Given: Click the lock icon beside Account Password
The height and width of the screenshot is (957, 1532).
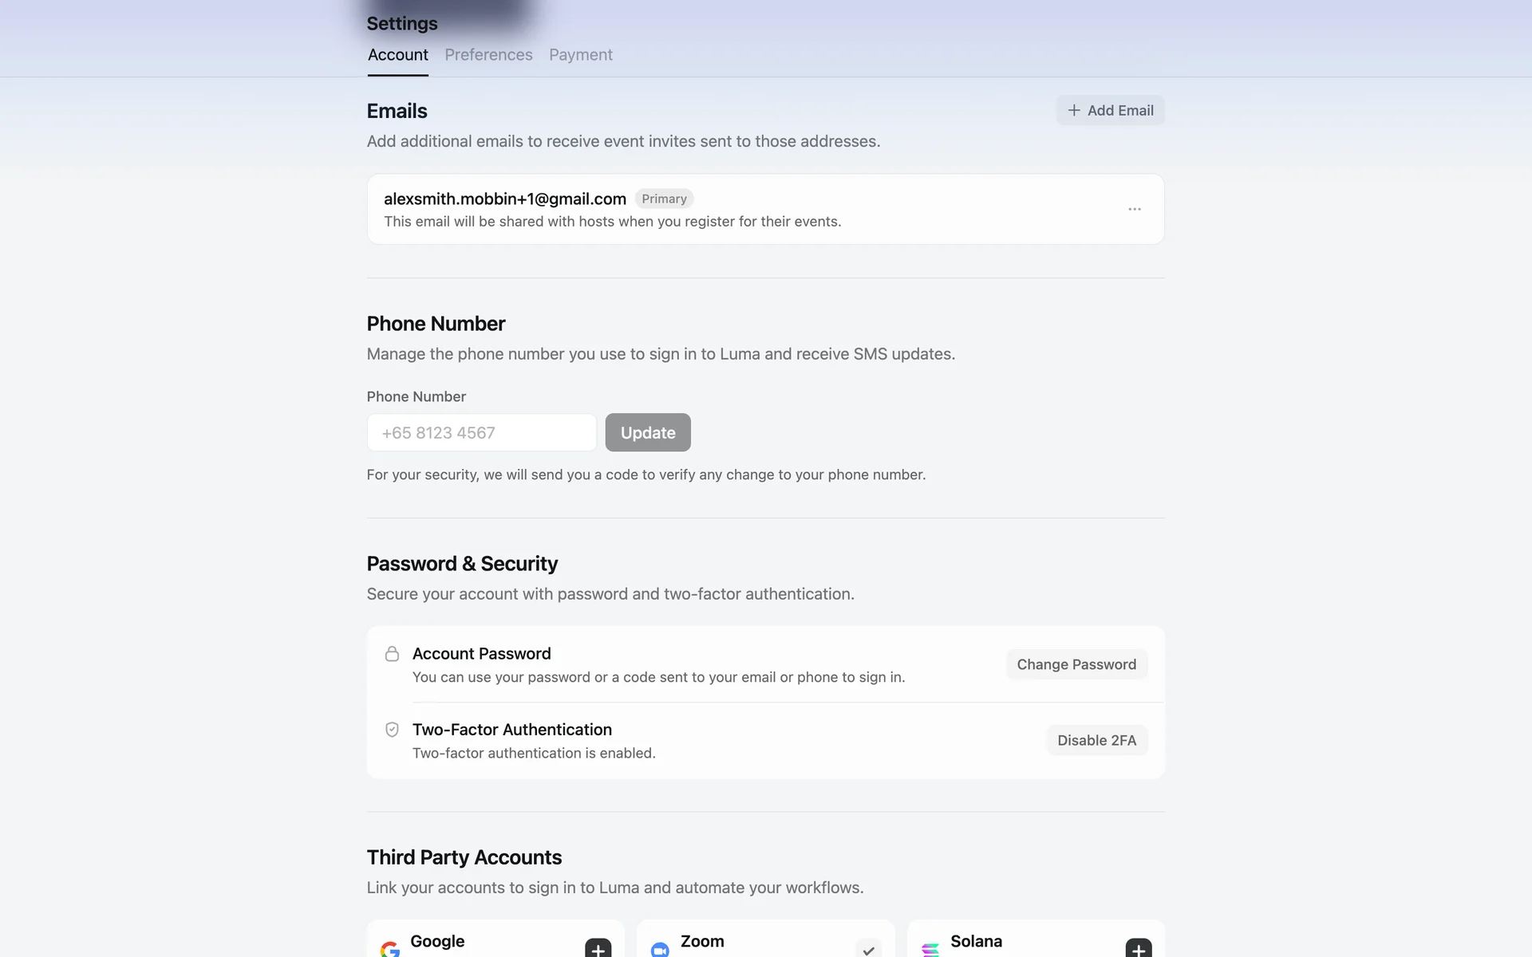Looking at the screenshot, I should [392, 654].
